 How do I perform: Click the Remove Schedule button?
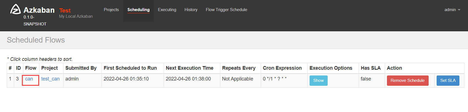[408, 80]
